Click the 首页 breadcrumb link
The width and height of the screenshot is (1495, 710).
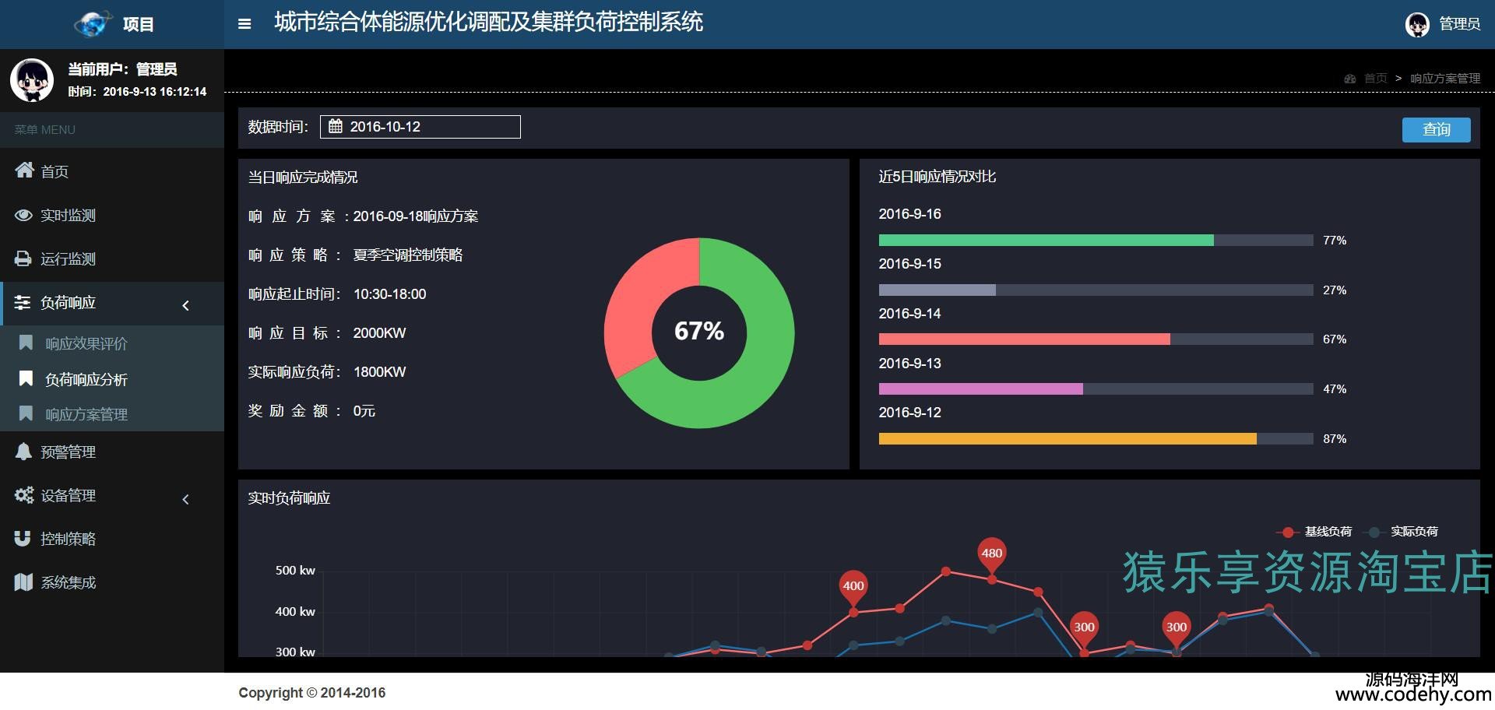(x=1376, y=79)
